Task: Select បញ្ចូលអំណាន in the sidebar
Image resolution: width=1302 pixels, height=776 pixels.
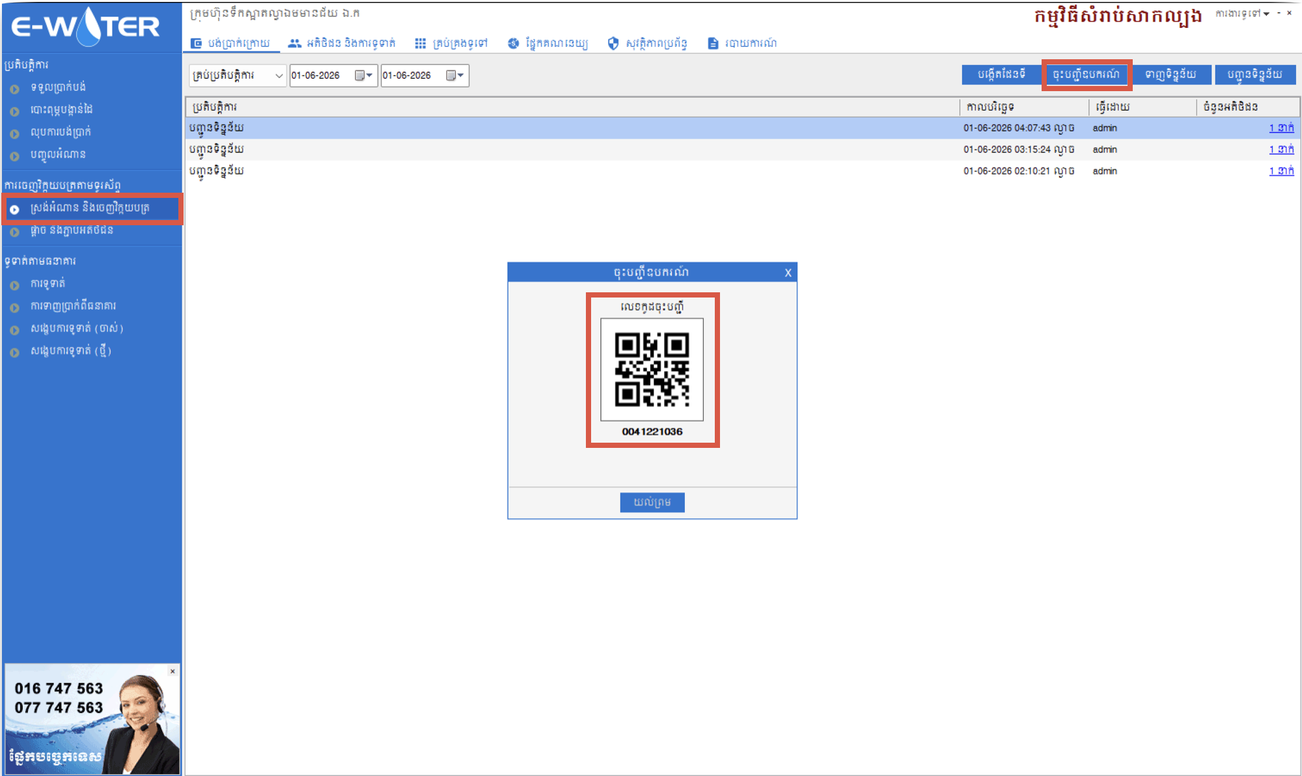Action: tap(58, 154)
